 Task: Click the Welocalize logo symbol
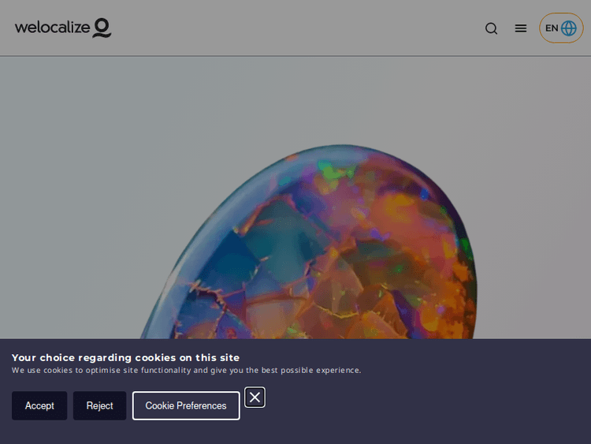(x=102, y=28)
